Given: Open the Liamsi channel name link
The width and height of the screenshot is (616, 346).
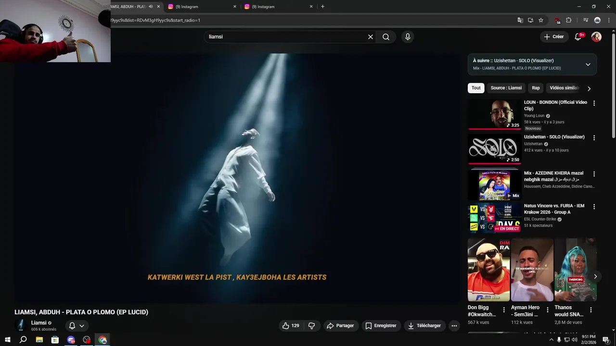Looking at the screenshot, I should click(x=38, y=323).
